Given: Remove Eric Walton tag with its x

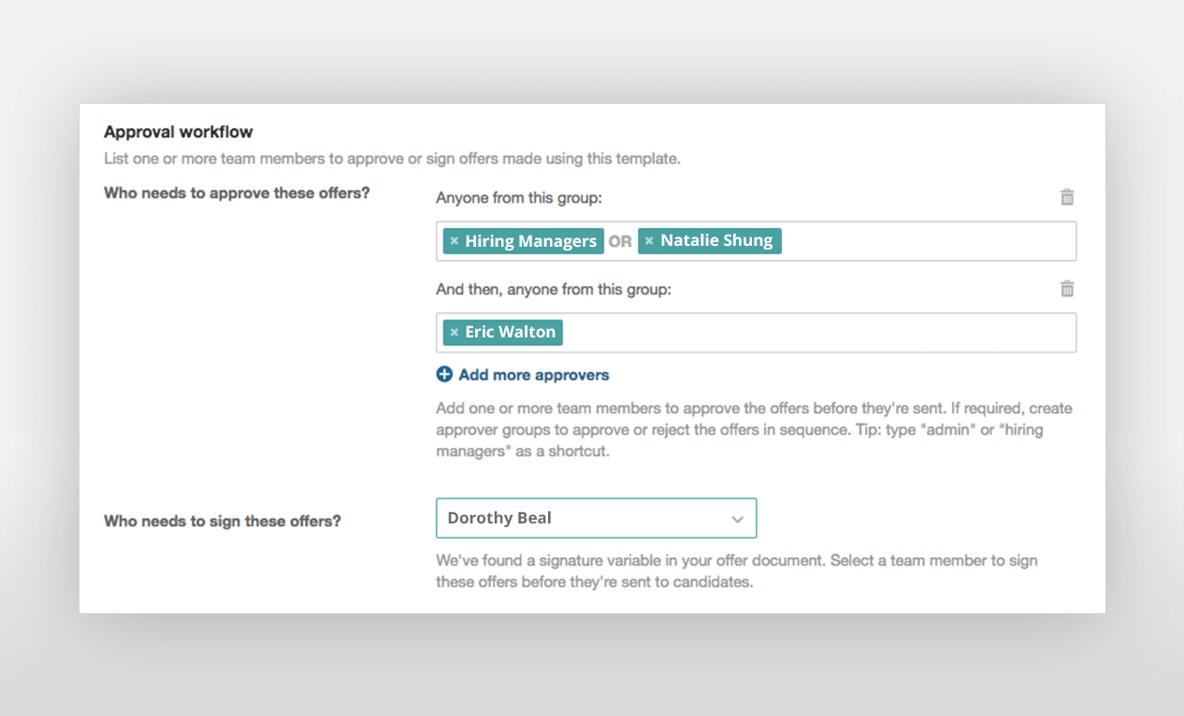Looking at the screenshot, I should (x=455, y=333).
